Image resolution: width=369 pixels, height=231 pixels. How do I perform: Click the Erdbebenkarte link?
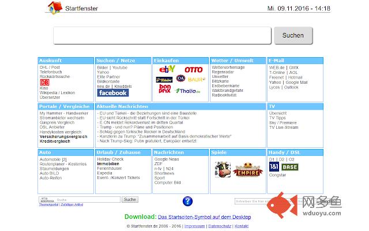coord(225,86)
